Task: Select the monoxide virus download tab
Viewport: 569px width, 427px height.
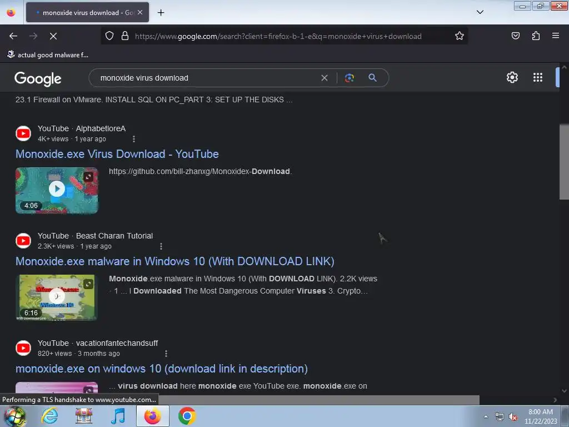Action: (x=87, y=12)
